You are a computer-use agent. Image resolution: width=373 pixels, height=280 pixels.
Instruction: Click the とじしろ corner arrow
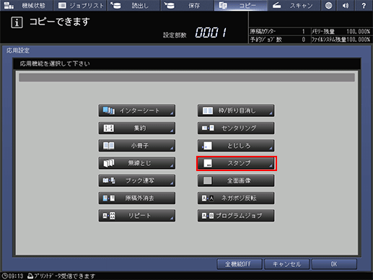click(x=271, y=148)
